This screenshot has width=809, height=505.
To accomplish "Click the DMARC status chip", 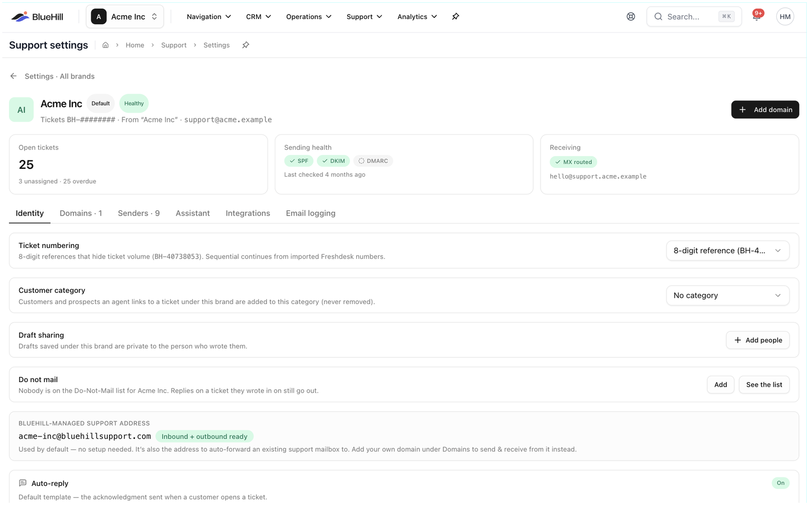I will pyautogui.click(x=373, y=161).
